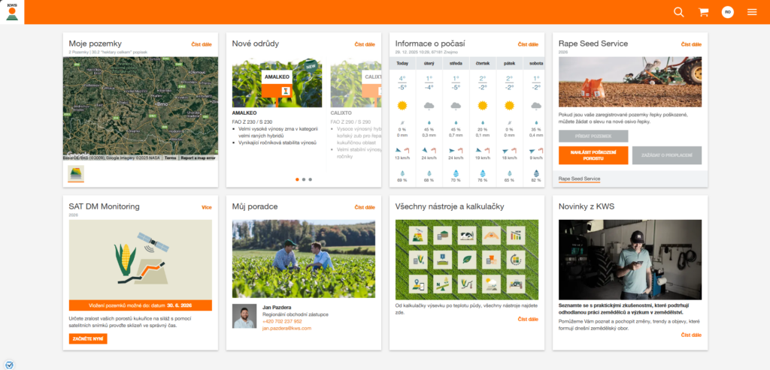Viewport: 770px width, 370px height.
Task: Click Today's sunny weather icon
Action: click(402, 106)
